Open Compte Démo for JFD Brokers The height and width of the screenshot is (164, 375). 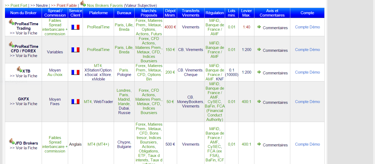point(307,144)
